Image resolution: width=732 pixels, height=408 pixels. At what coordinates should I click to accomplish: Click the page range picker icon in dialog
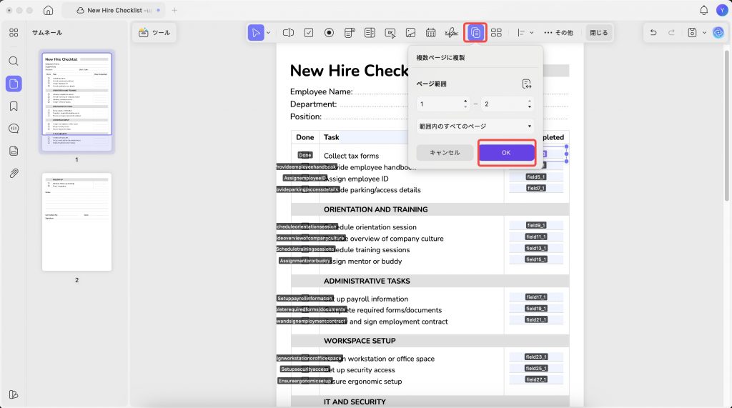(x=527, y=84)
